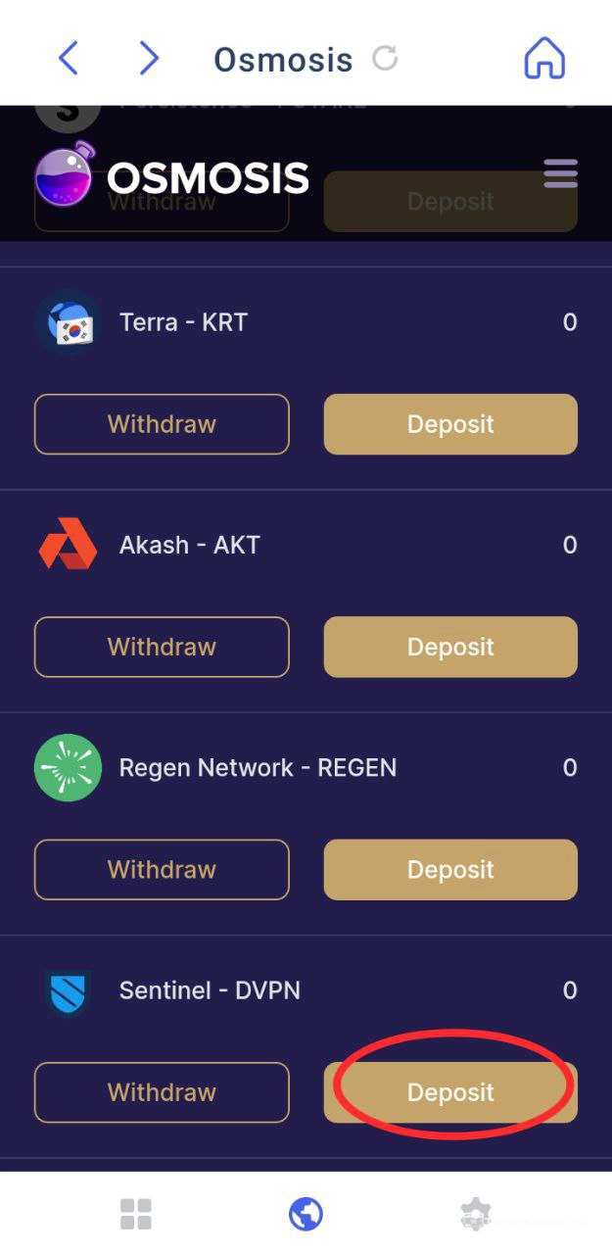Withdraw Regen Network REGEN
The width and height of the screenshot is (612, 1254).
(162, 869)
